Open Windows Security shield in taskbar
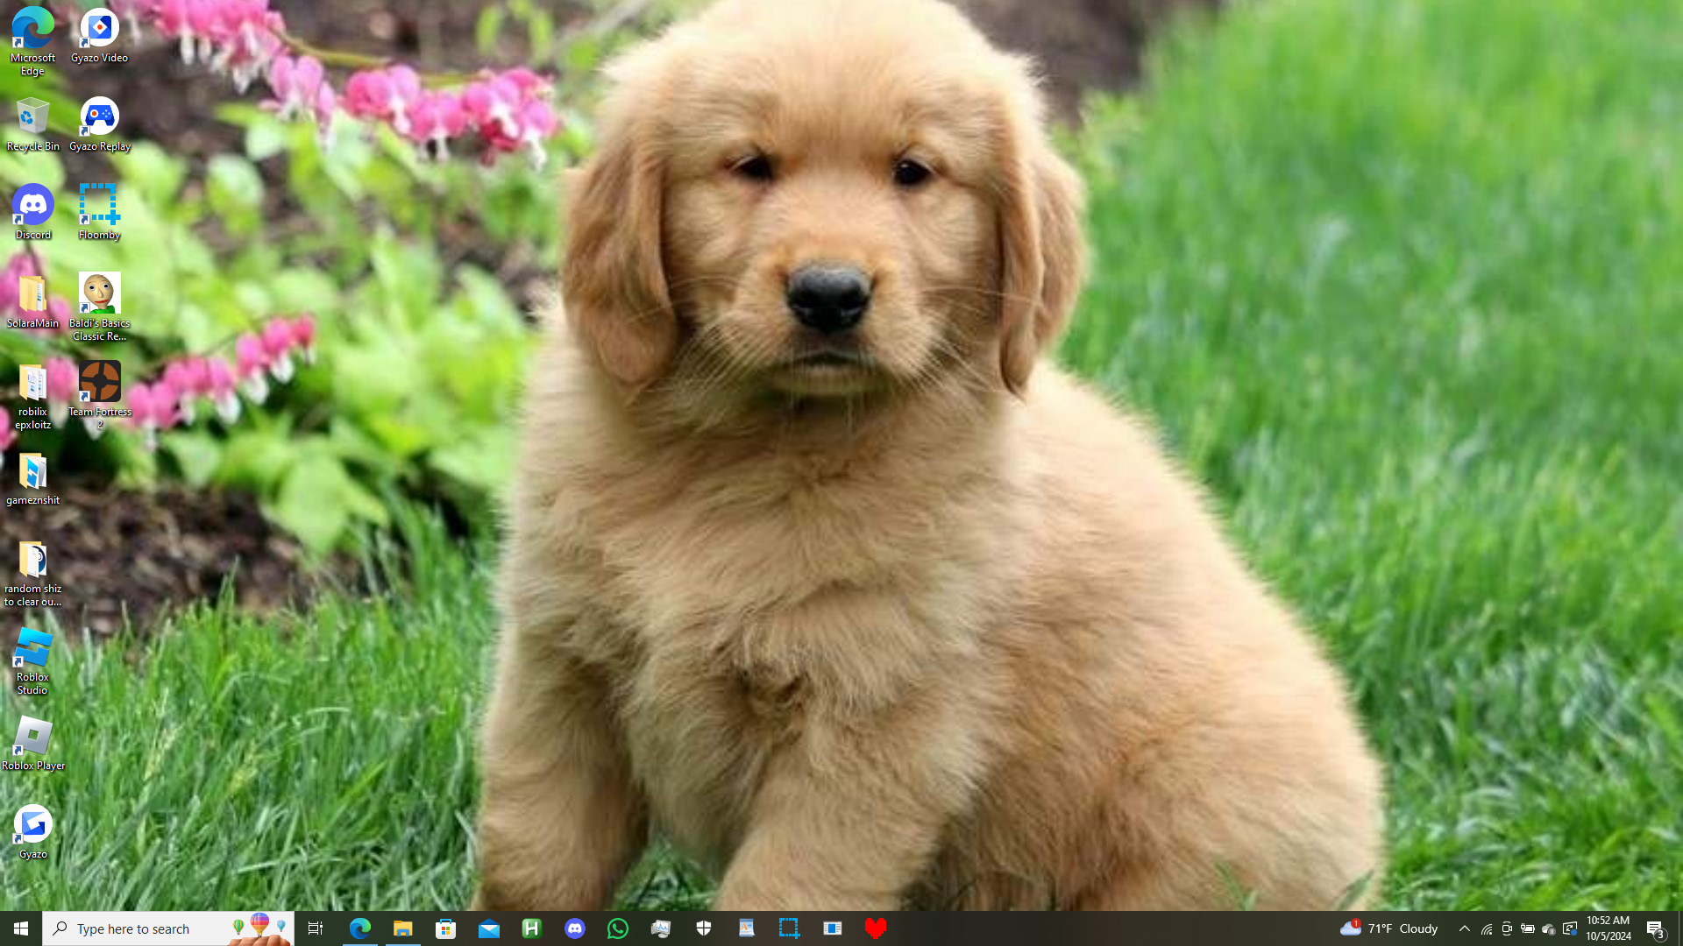The width and height of the screenshot is (1683, 946). point(703,928)
